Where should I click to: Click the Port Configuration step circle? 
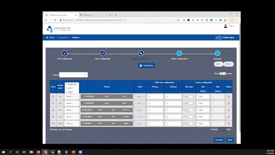(64, 53)
